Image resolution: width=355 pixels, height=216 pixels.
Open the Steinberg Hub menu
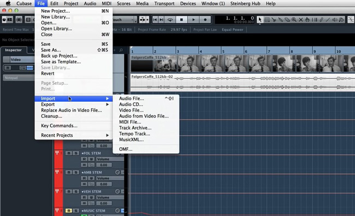pyautogui.click(x=245, y=3)
